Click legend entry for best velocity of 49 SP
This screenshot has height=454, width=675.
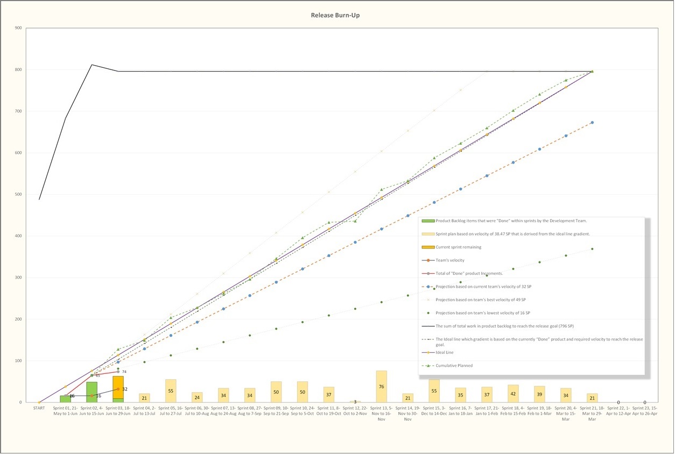pyautogui.click(x=481, y=300)
